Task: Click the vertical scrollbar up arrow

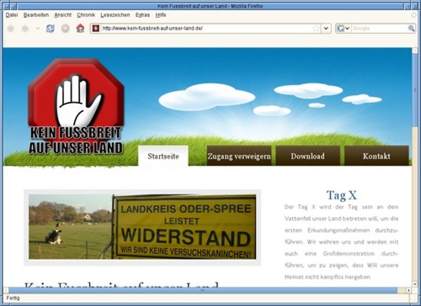Action: point(415,50)
